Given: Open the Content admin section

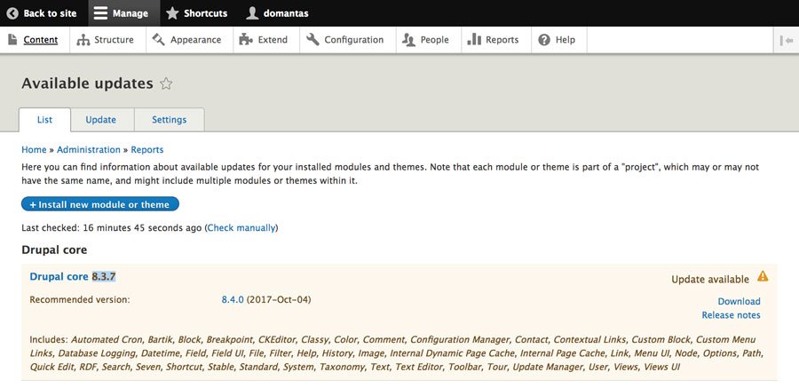Looking at the screenshot, I should [35, 40].
